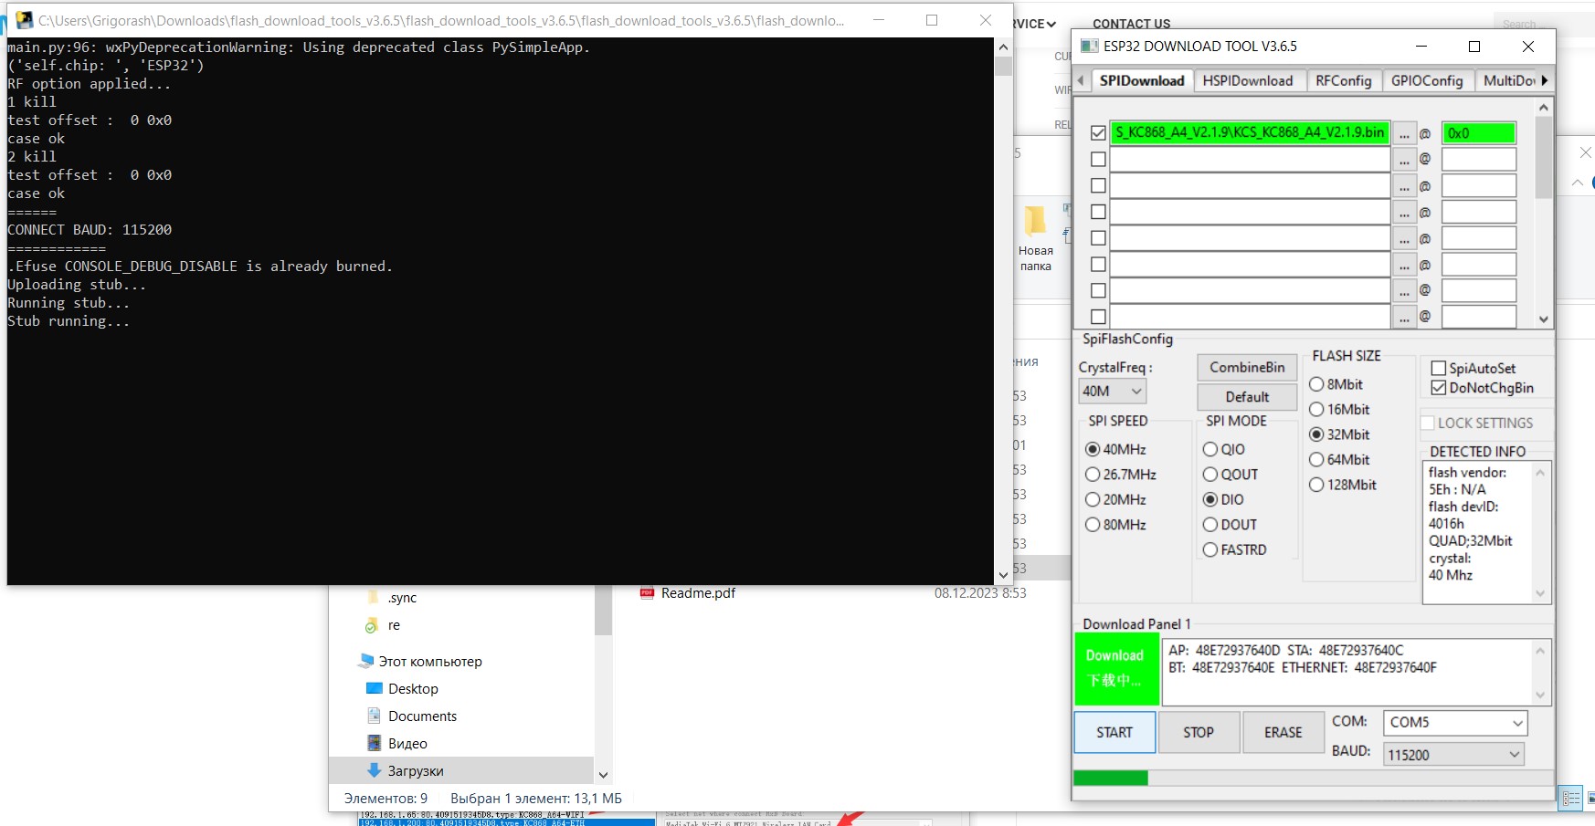
Task: Select Desktop in the navigation pane
Action: click(412, 689)
